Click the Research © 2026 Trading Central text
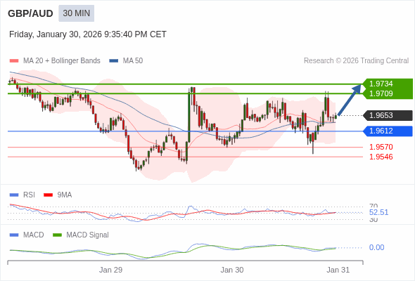Viewport: 415px width, 281px height. [x=356, y=61]
